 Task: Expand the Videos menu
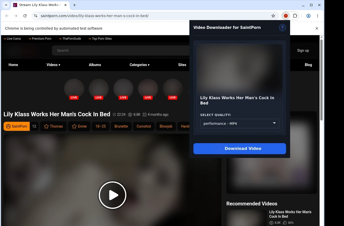coord(53,65)
